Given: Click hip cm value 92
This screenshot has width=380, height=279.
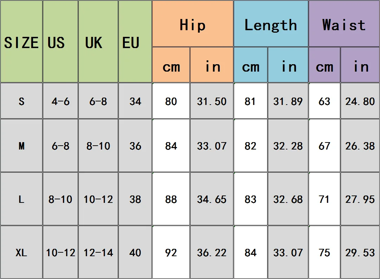Looking at the screenshot, I should (x=171, y=252).
